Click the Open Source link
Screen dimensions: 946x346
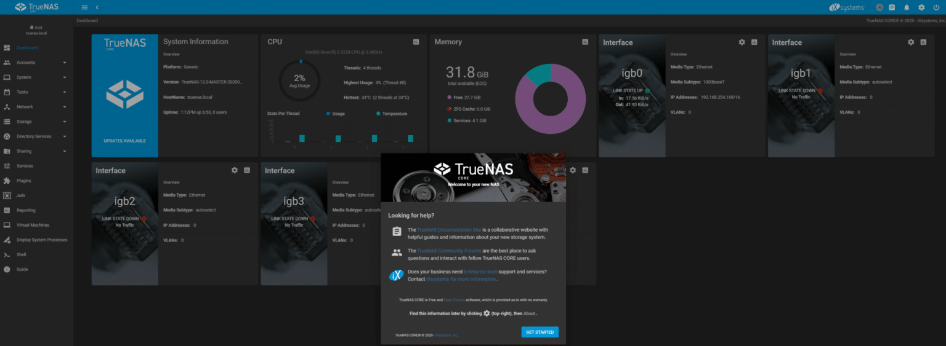453,300
